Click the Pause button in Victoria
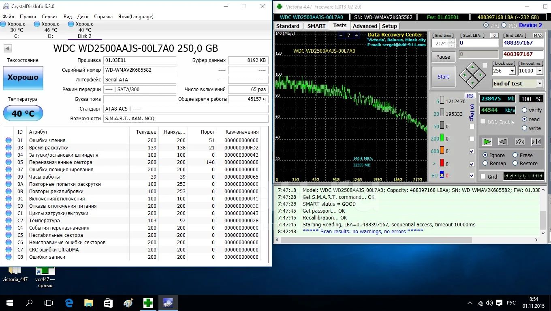 (443, 57)
